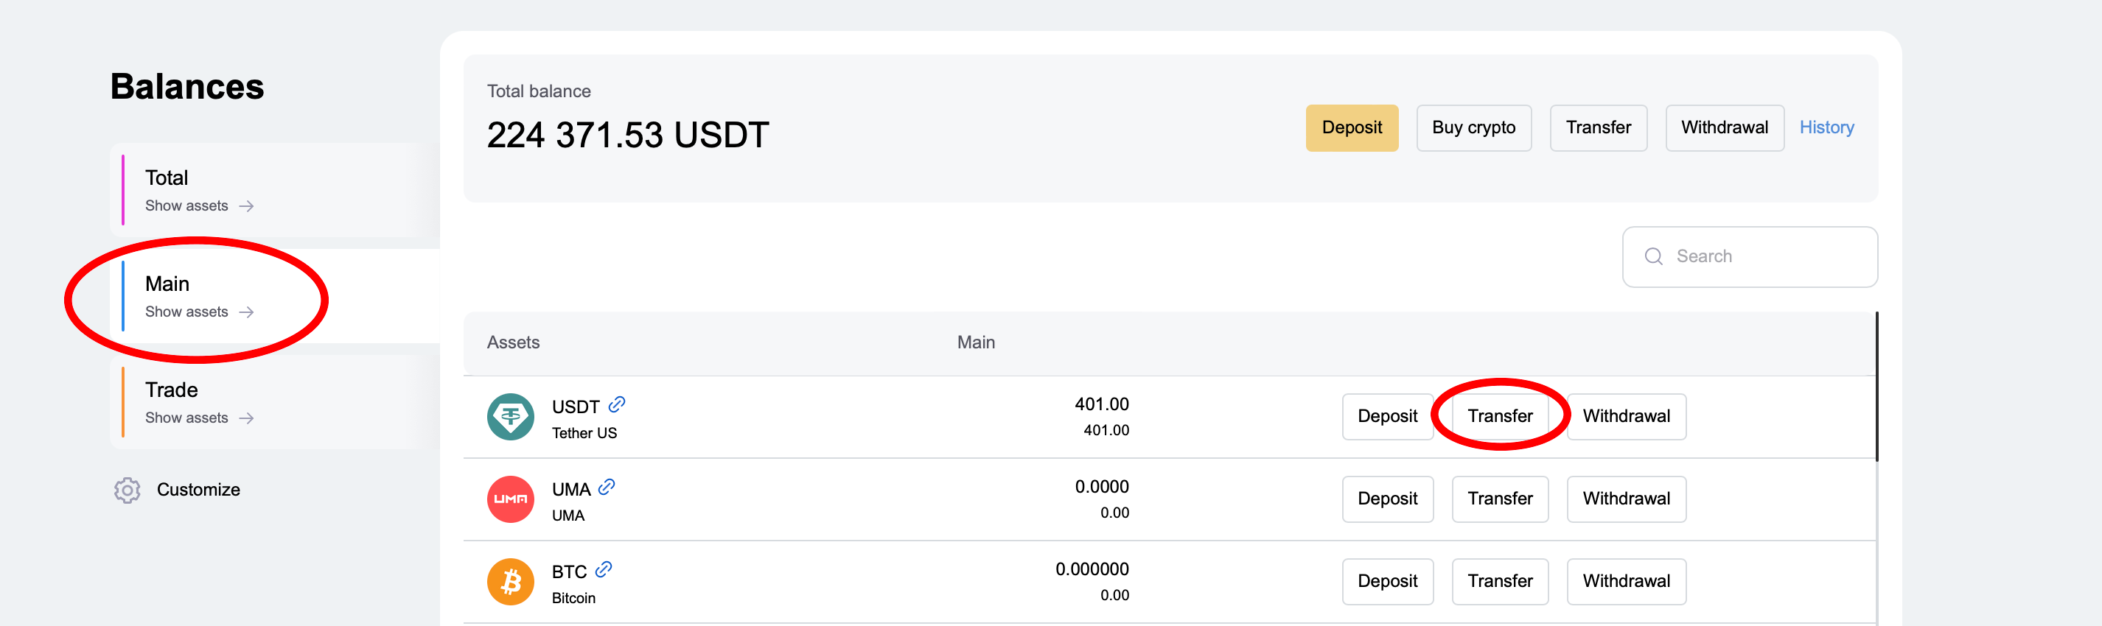Image resolution: width=2102 pixels, height=626 pixels.
Task: Click the Customize gear icon
Action: point(128,490)
